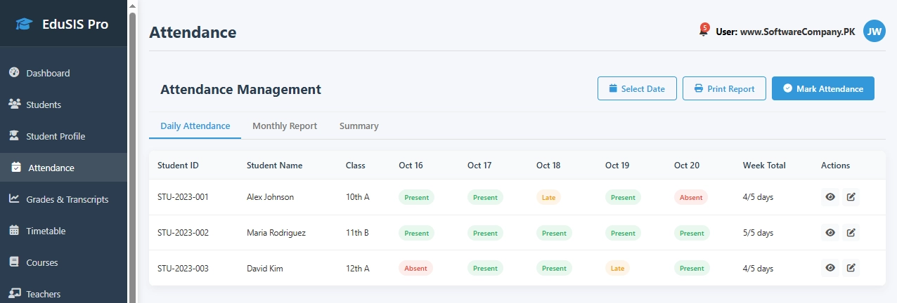Screen dimensions: 897x303
Task: Click the Mark Attendance button
Action: (822, 88)
